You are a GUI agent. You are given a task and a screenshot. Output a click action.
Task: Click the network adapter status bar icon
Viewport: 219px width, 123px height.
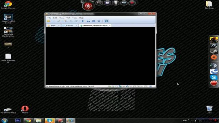click(x=120, y=86)
